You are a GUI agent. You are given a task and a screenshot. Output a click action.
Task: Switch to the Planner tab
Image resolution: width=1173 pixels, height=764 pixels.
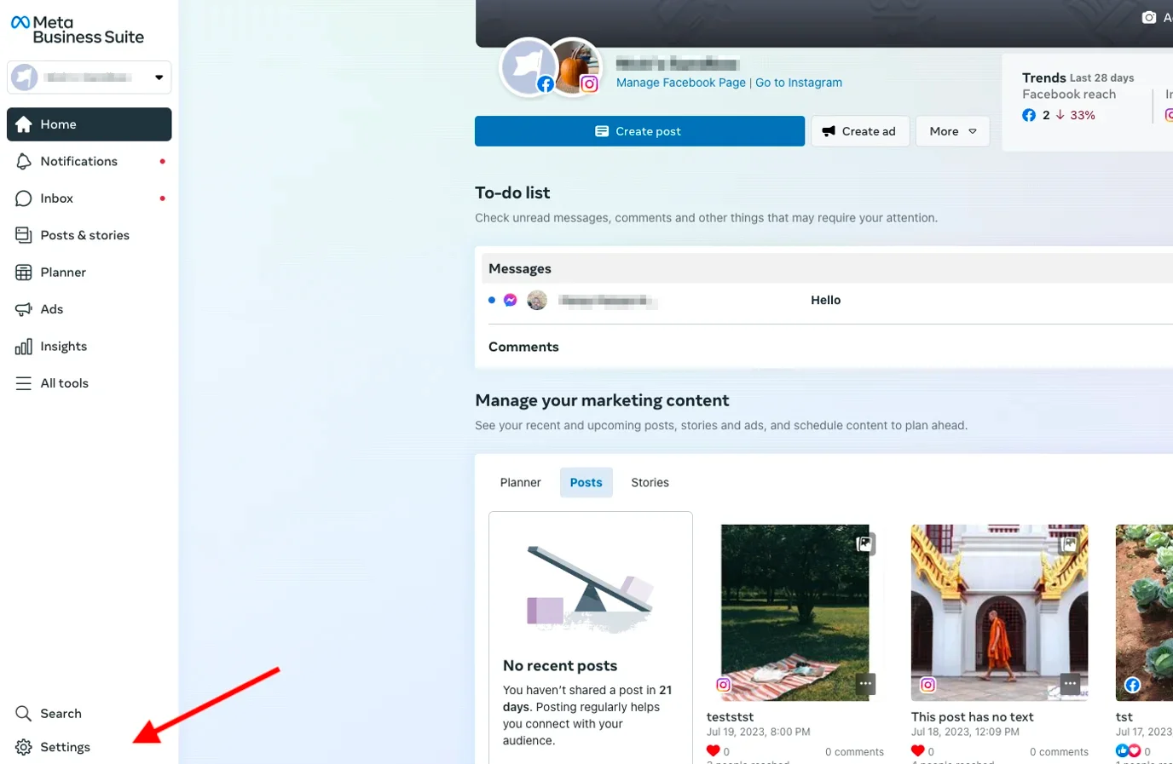pos(520,482)
